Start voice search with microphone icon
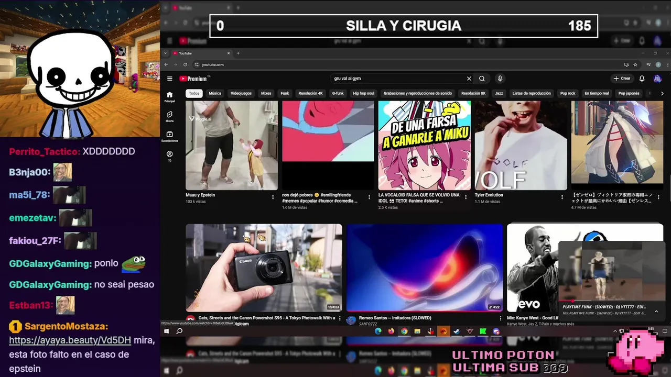The image size is (671, 377). 500,79
